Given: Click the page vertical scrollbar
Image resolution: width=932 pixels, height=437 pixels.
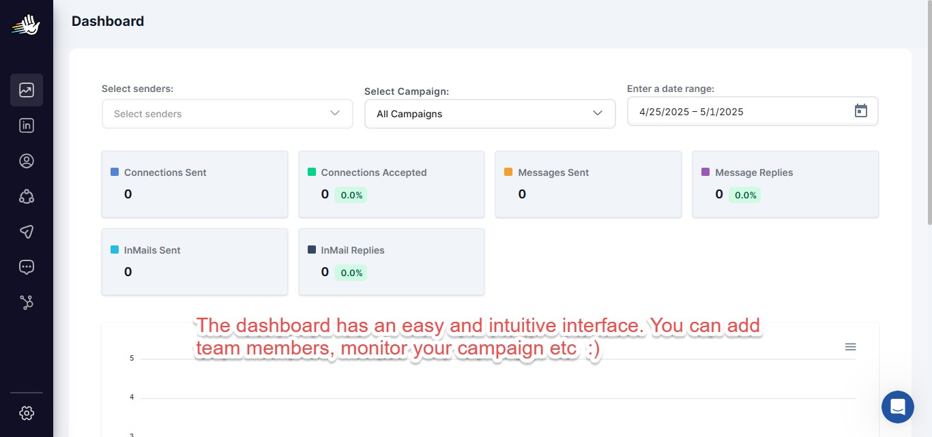Looking at the screenshot, I should 929,112.
